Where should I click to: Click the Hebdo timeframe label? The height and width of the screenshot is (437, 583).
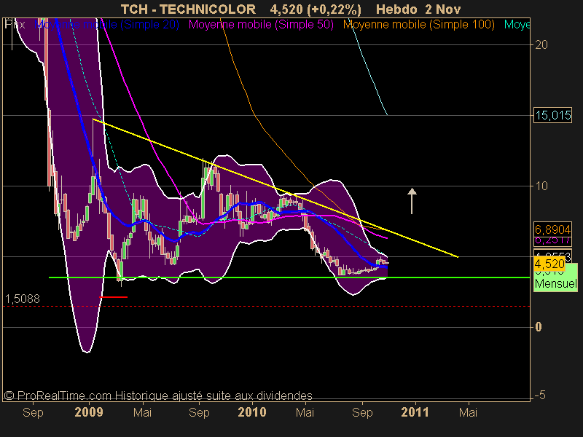tap(396, 9)
